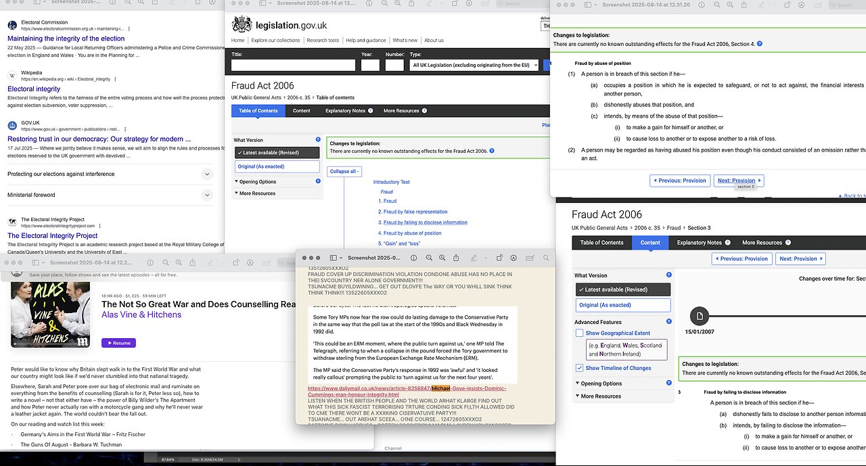Zoom in on the front beige Preview window
Image resolution: width=866 pixels, height=466 pixels.
[x=442, y=258]
